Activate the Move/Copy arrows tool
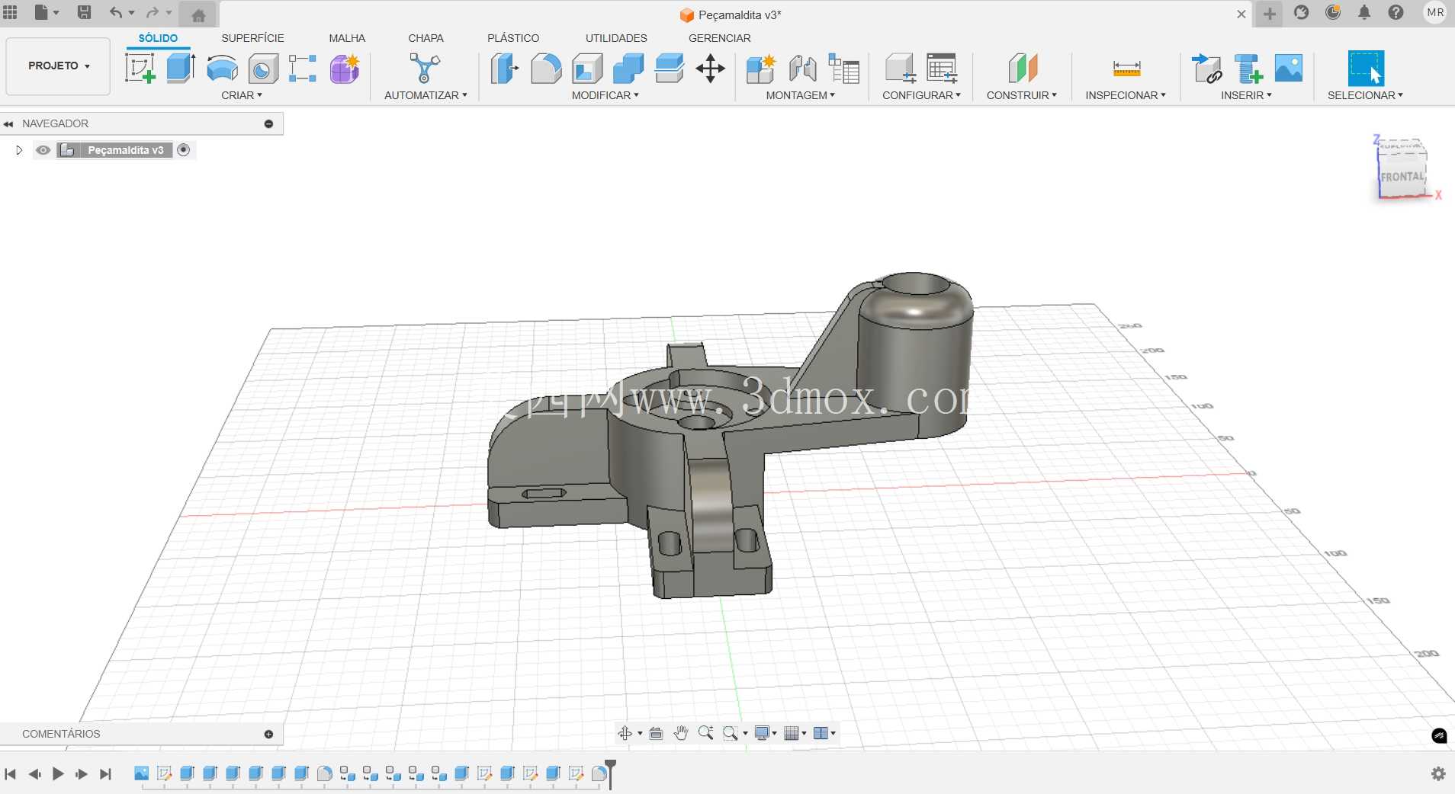This screenshot has width=1455, height=794. click(x=710, y=69)
